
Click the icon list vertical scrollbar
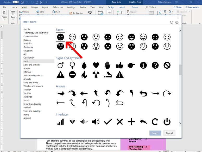point(180,69)
